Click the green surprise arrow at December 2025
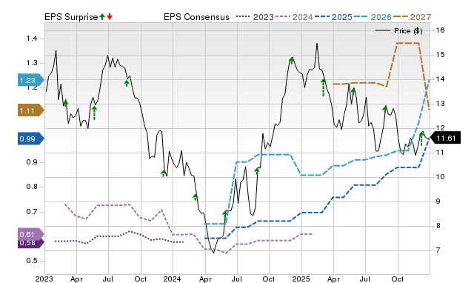This screenshot has height=283, width=474. (421, 139)
